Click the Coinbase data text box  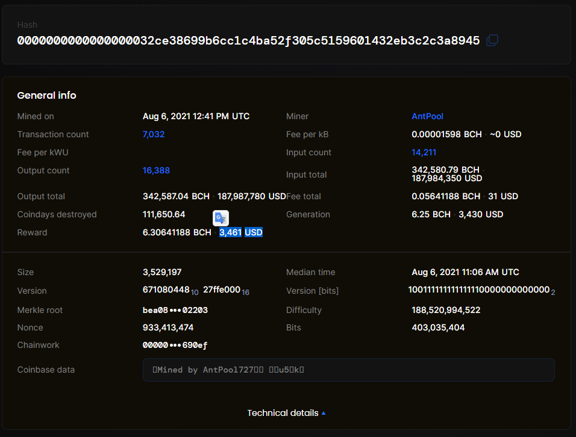click(x=349, y=370)
